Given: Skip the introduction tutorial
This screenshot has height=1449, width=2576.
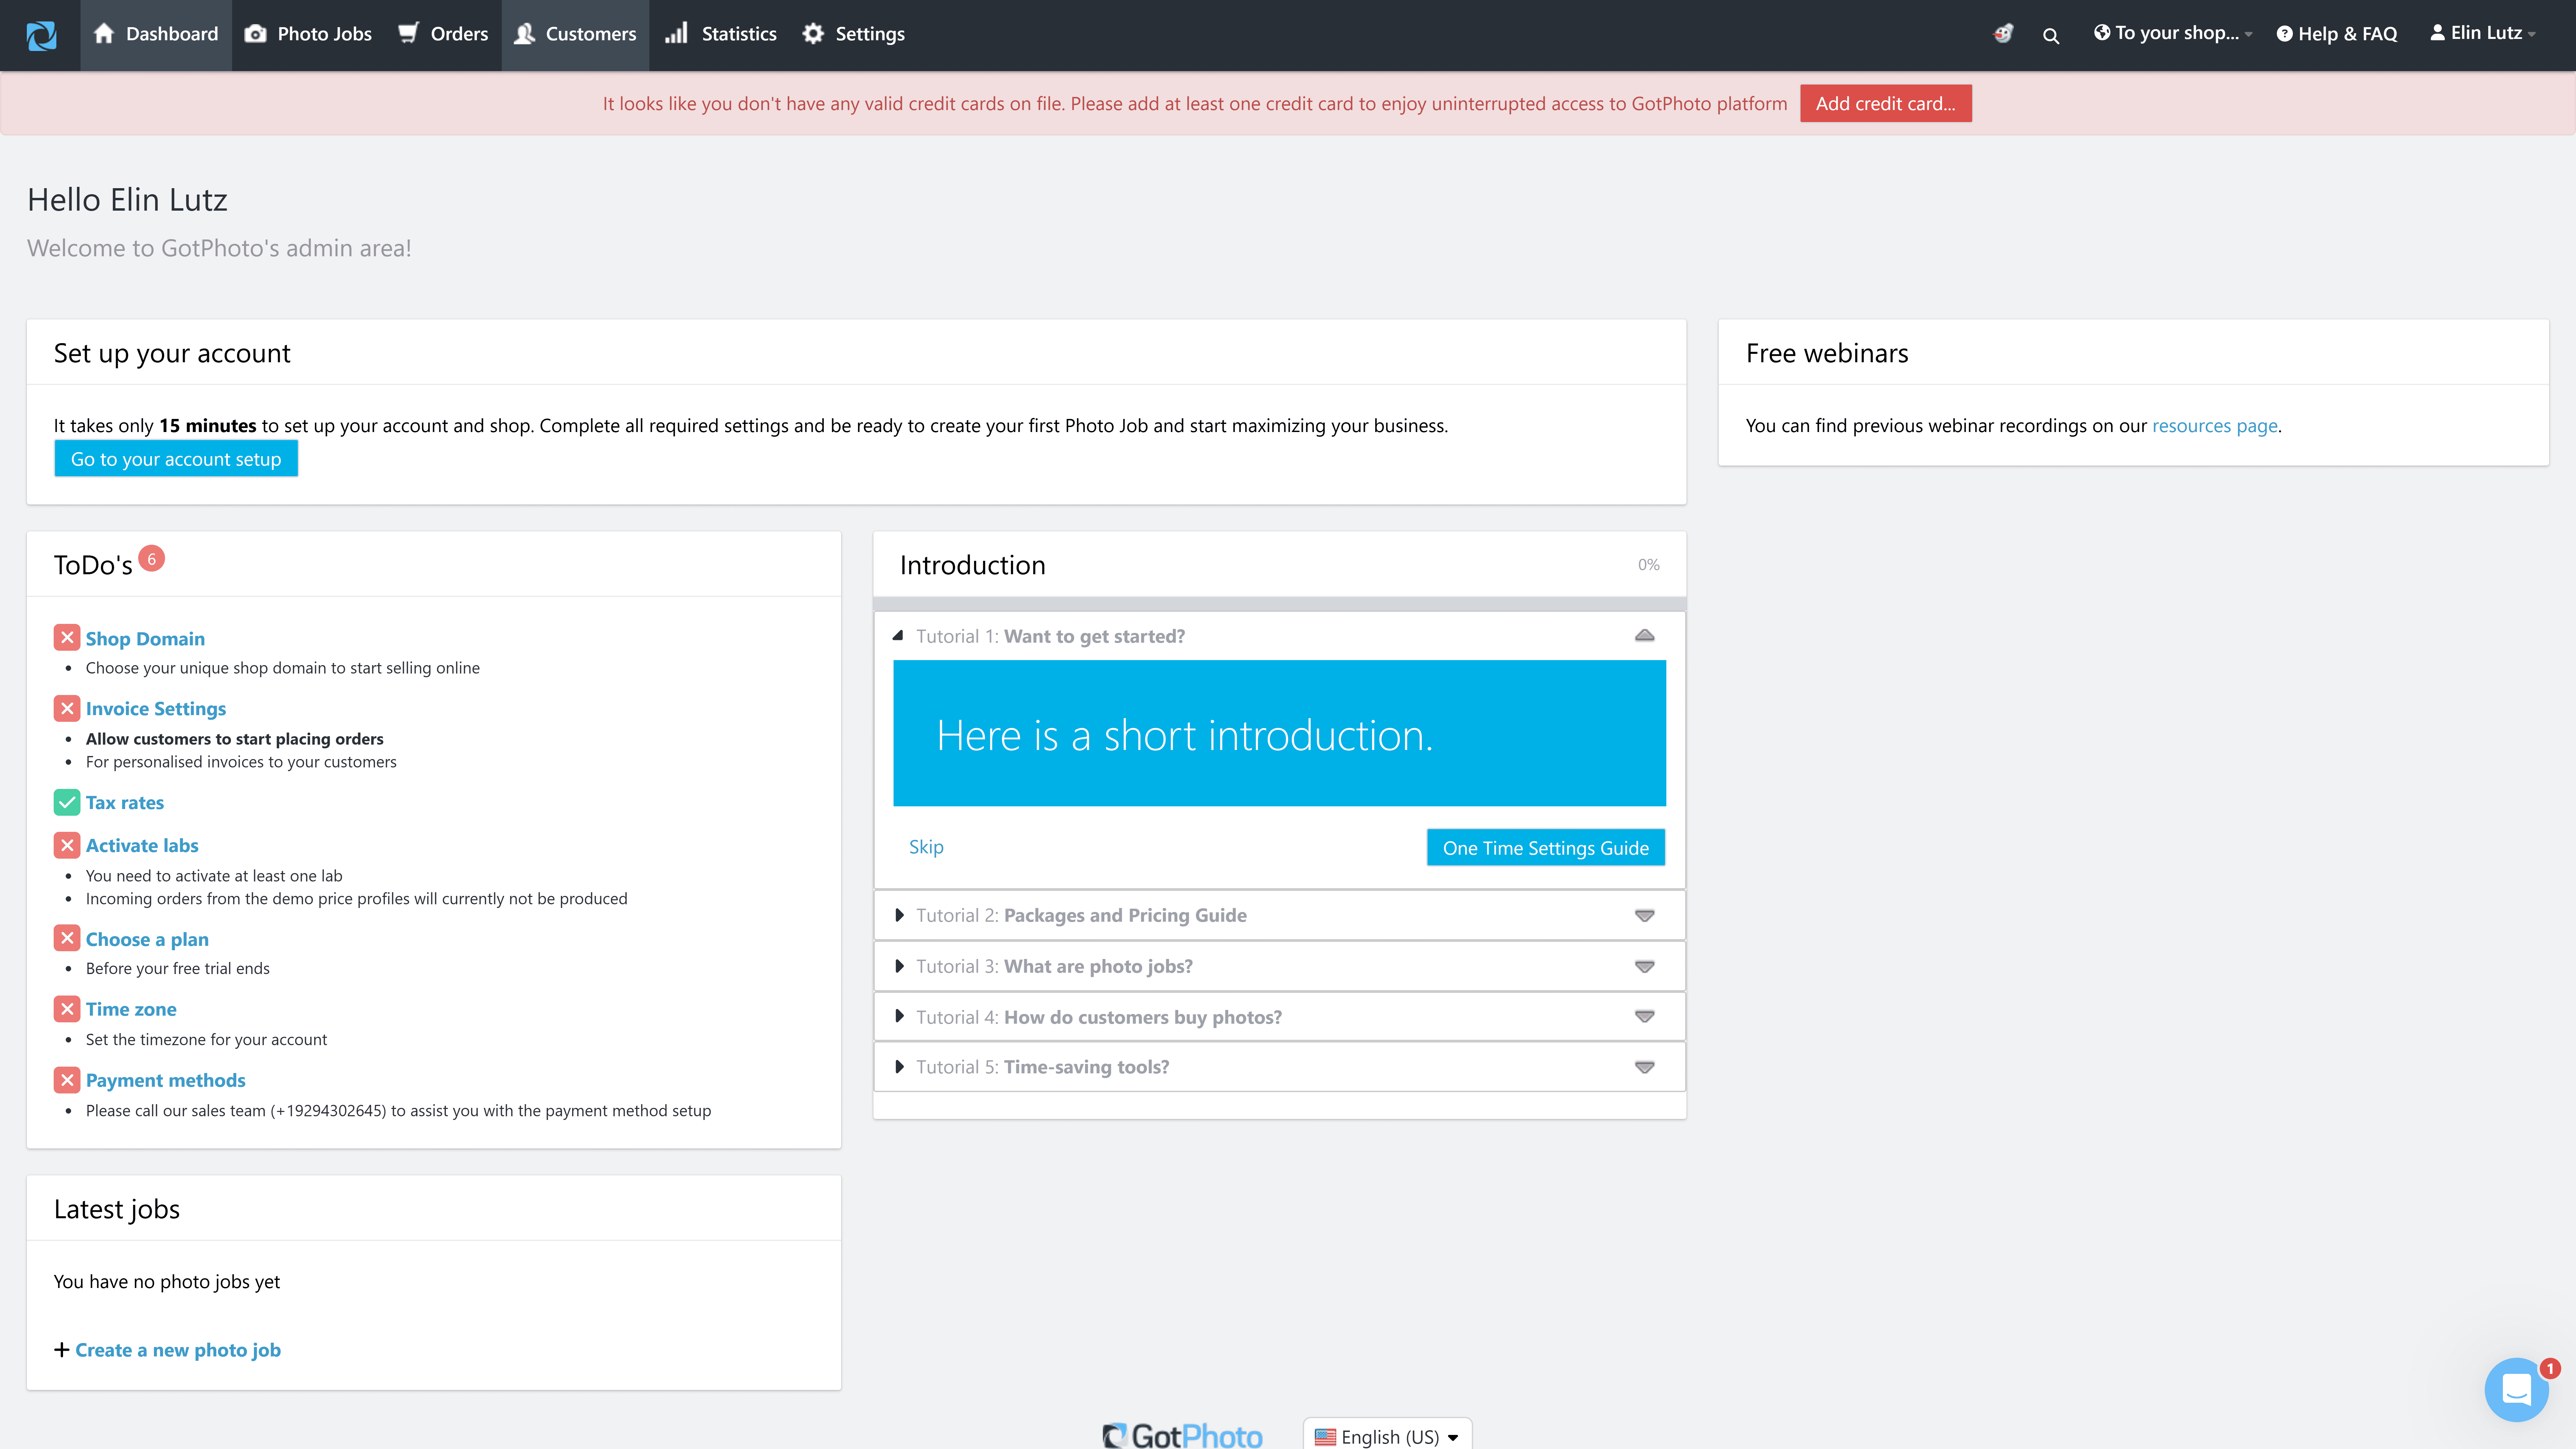Looking at the screenshot, I should (x=926, y=847).
